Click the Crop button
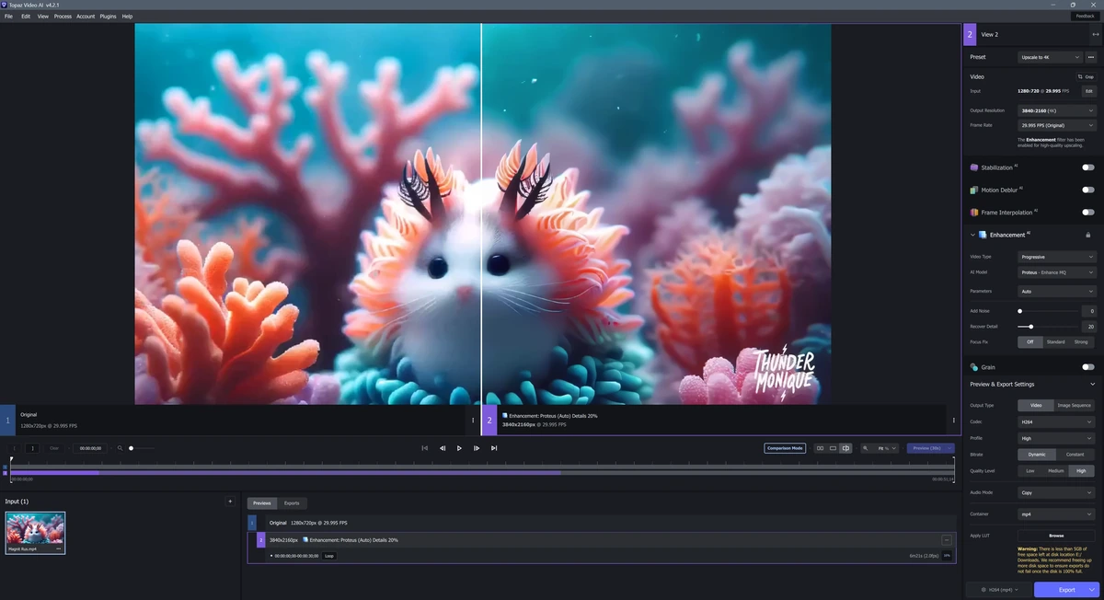The image size is (1104, 600). coord(1086,76)
